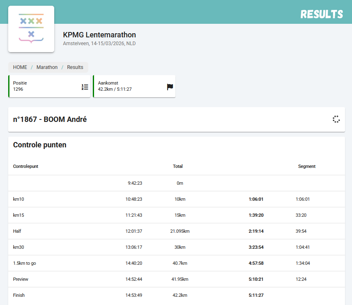Click the loading spinner icon beside runner name
This screenshot has height=305, width=352.
pos(336,119)
